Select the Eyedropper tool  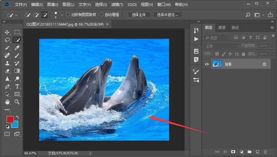pyautogui.click(x=17, y=48)
